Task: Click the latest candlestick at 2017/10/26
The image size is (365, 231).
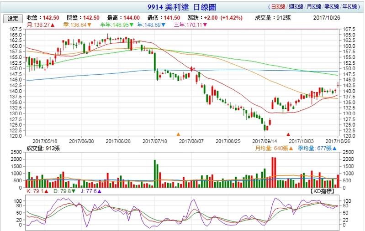Action: pyautogui.click(x=338, y=85)
